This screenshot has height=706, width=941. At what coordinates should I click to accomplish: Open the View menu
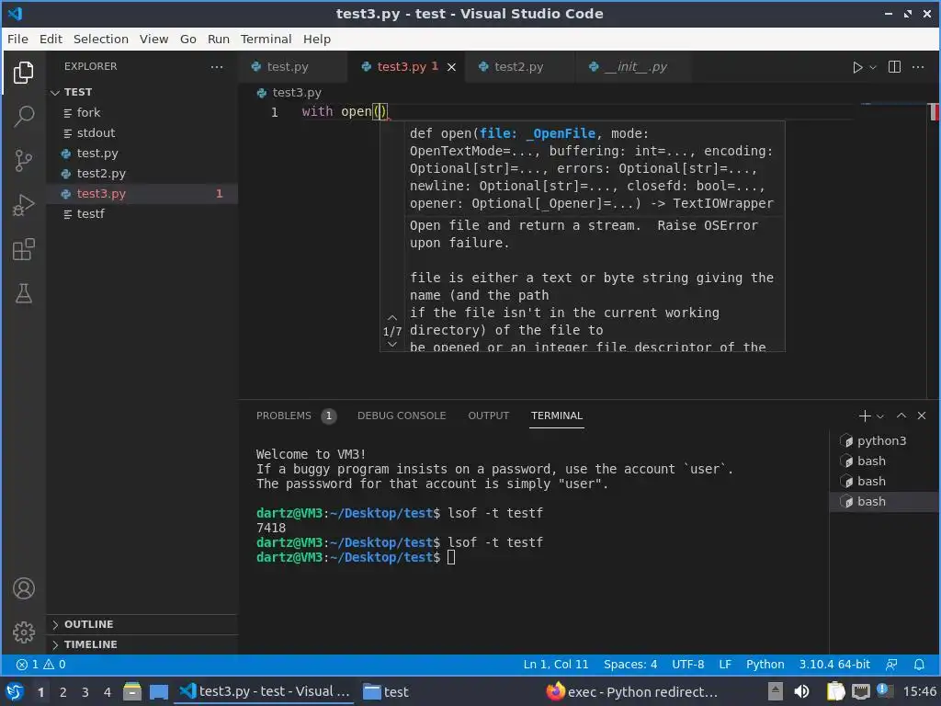[x=153, y=39]
